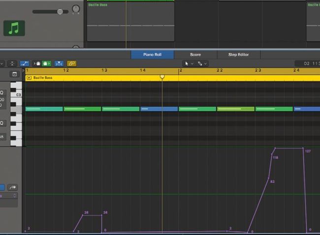Click the green music note track icon
The image size is (320, 235).
click(14, 28)
